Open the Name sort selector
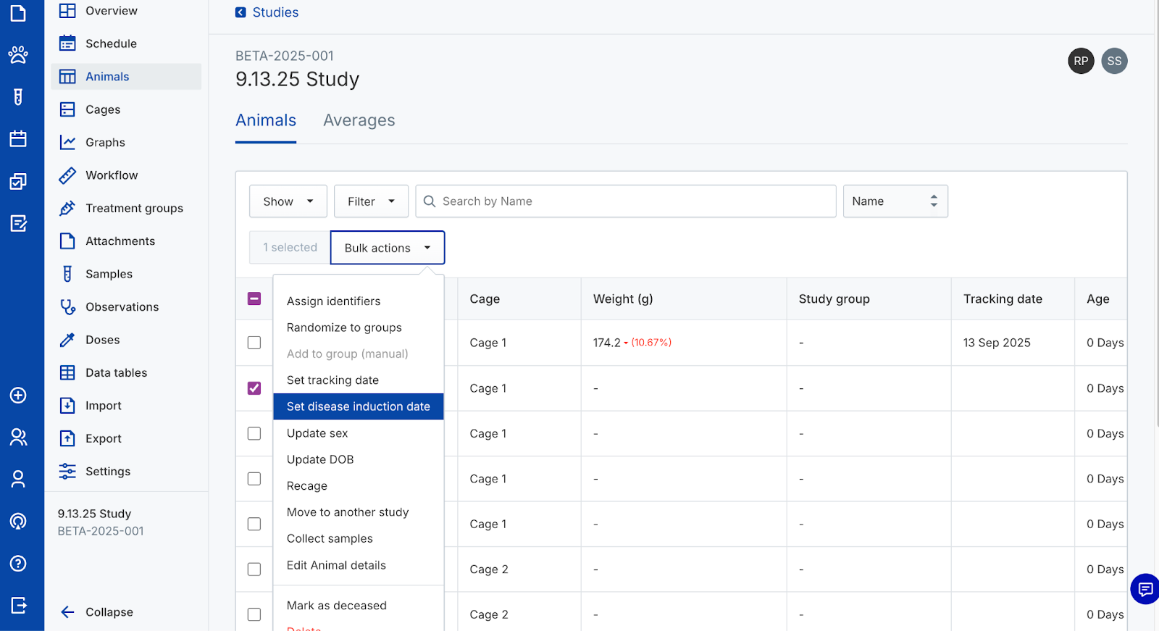The image size is (1159, 631). [895, 201]
